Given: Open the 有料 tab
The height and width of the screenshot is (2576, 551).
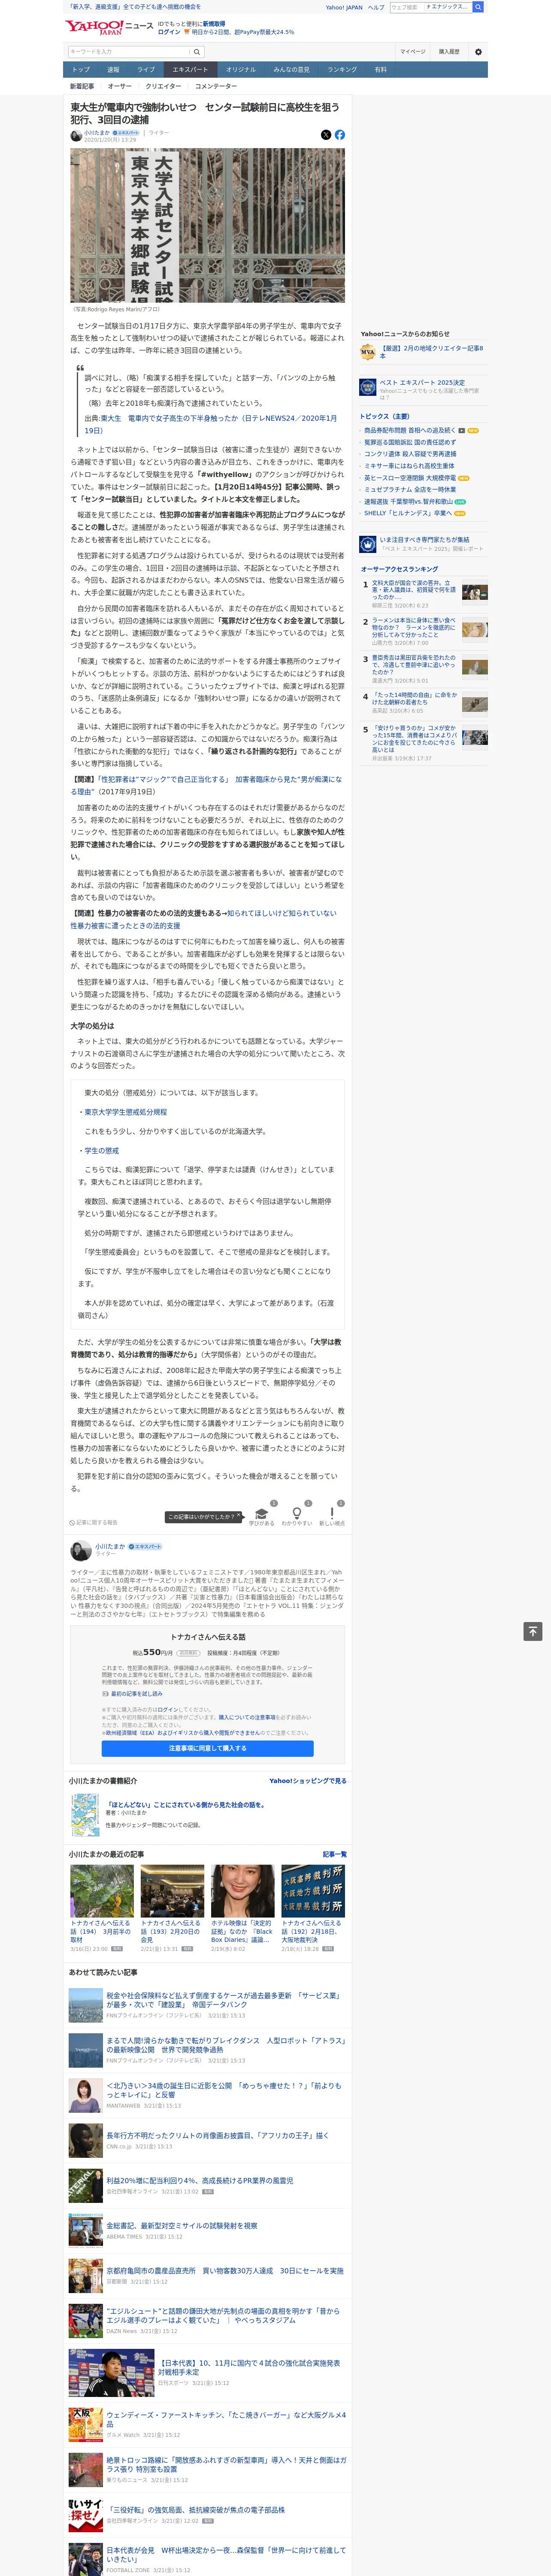Looking at the screenshot, I should (380, 70).
